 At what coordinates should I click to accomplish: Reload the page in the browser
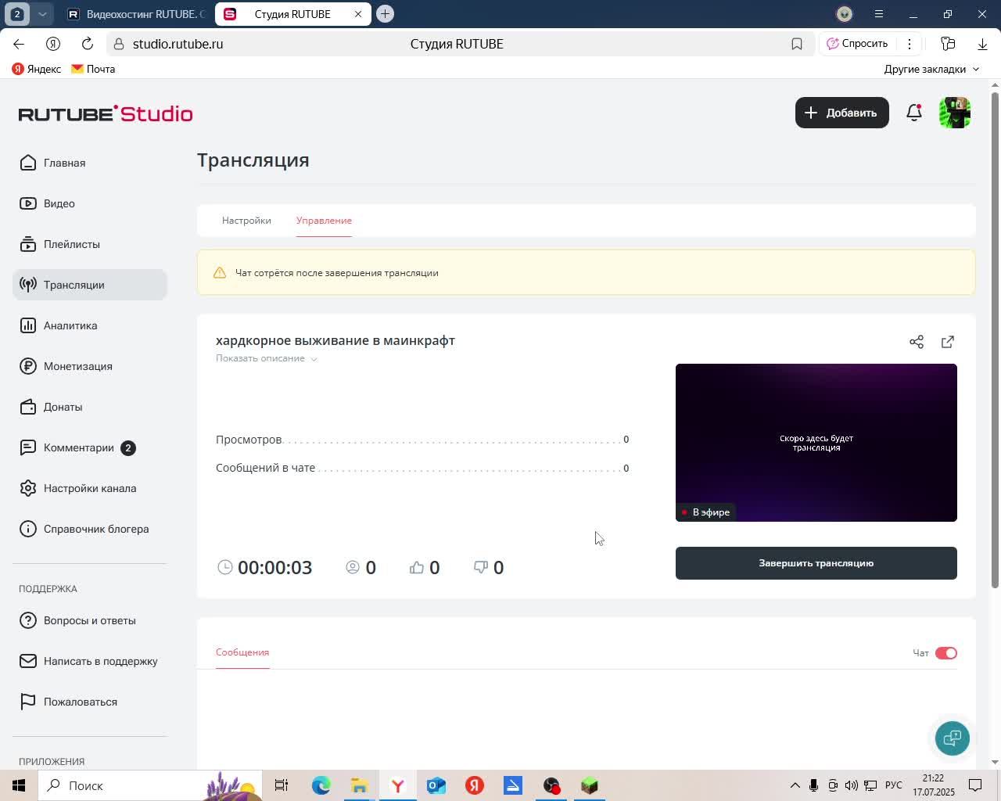point(88,44)
